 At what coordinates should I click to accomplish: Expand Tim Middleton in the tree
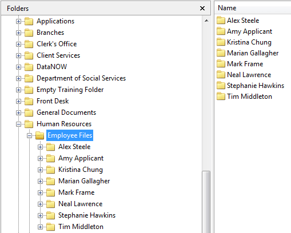40,227
